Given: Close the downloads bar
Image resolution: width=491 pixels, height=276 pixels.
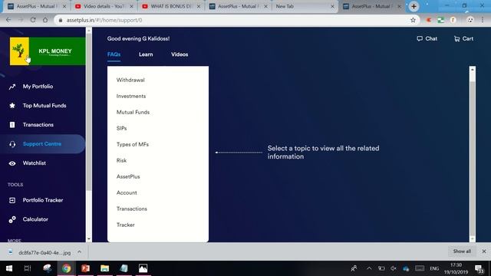Looking at the screenshot, I should tap(484, 251).
